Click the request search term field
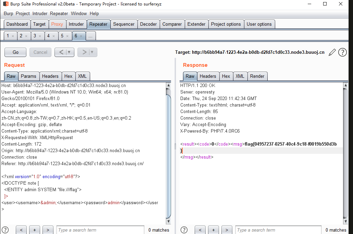Viewport: 353px width, 234px height. coord(100,230)
